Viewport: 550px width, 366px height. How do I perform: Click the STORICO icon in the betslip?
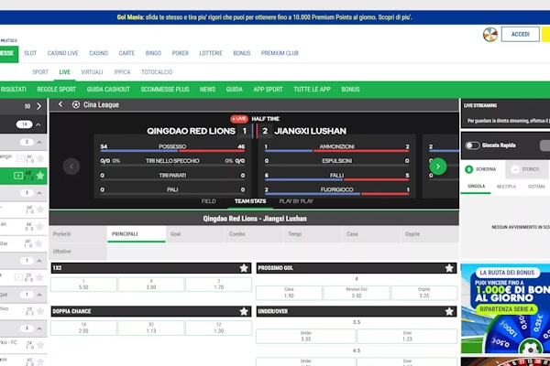coord(515,169)
